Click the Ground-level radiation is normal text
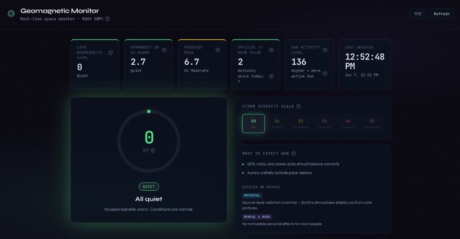The image size is (460, 239). [307, 205]
